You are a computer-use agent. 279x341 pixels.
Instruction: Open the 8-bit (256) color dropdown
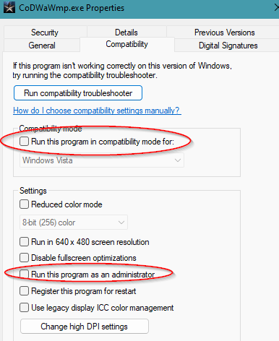(74, 223)
